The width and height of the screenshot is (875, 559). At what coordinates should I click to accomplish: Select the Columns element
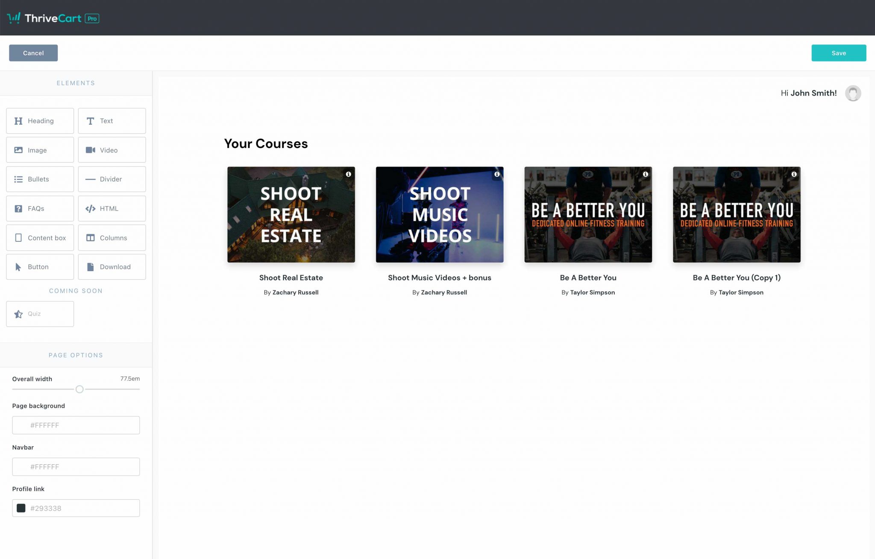point(112,237)
